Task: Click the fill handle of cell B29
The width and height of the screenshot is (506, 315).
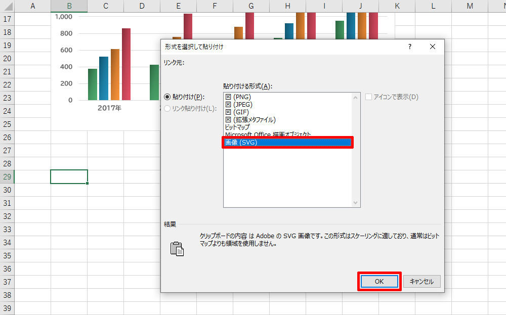Action: [87, 183]
